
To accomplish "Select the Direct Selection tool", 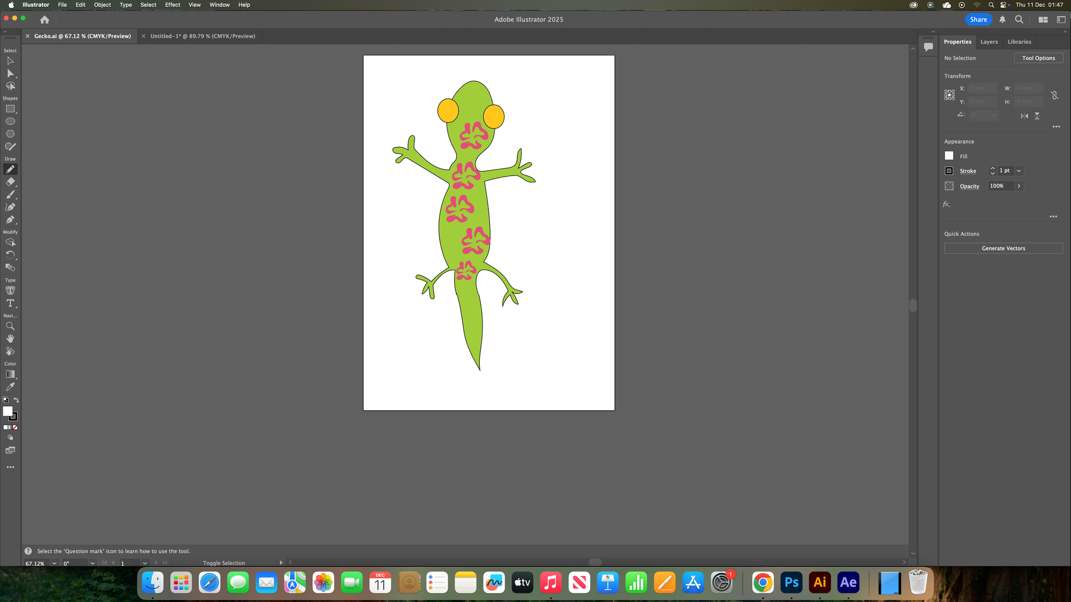I will [x=10, y=73].
